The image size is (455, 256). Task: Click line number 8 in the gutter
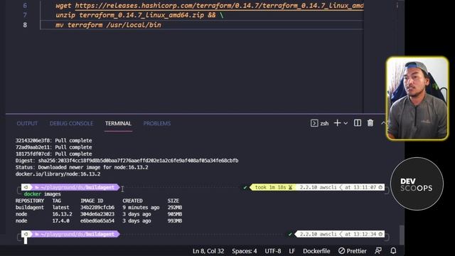25,25
